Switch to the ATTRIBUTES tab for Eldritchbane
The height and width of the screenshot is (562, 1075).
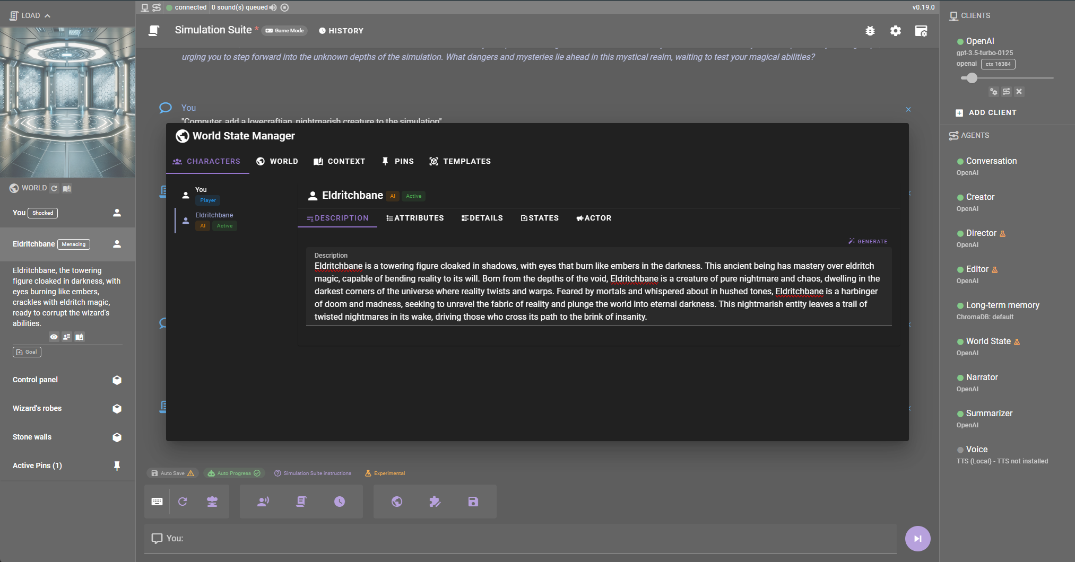click(x=415, y=218)
